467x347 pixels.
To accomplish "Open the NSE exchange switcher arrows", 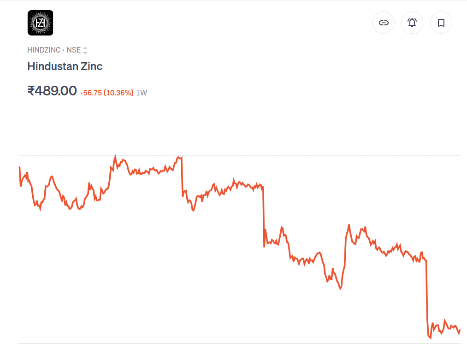I will coord(85,50).
